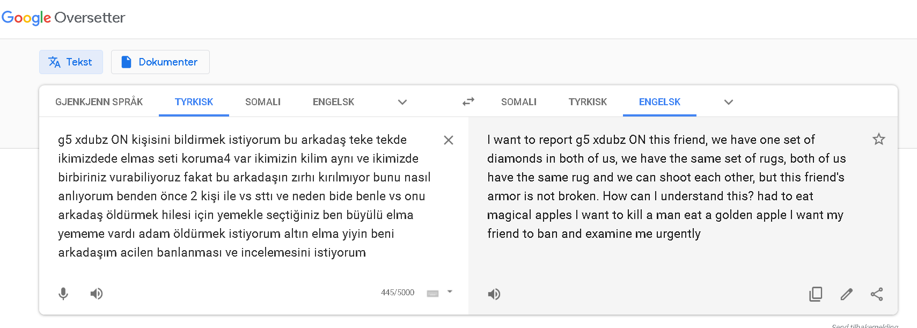Image resolution: width=917 pixels, height=328 pixels.
Task: Select the Tekst mode button
Action: coord(71,62)
